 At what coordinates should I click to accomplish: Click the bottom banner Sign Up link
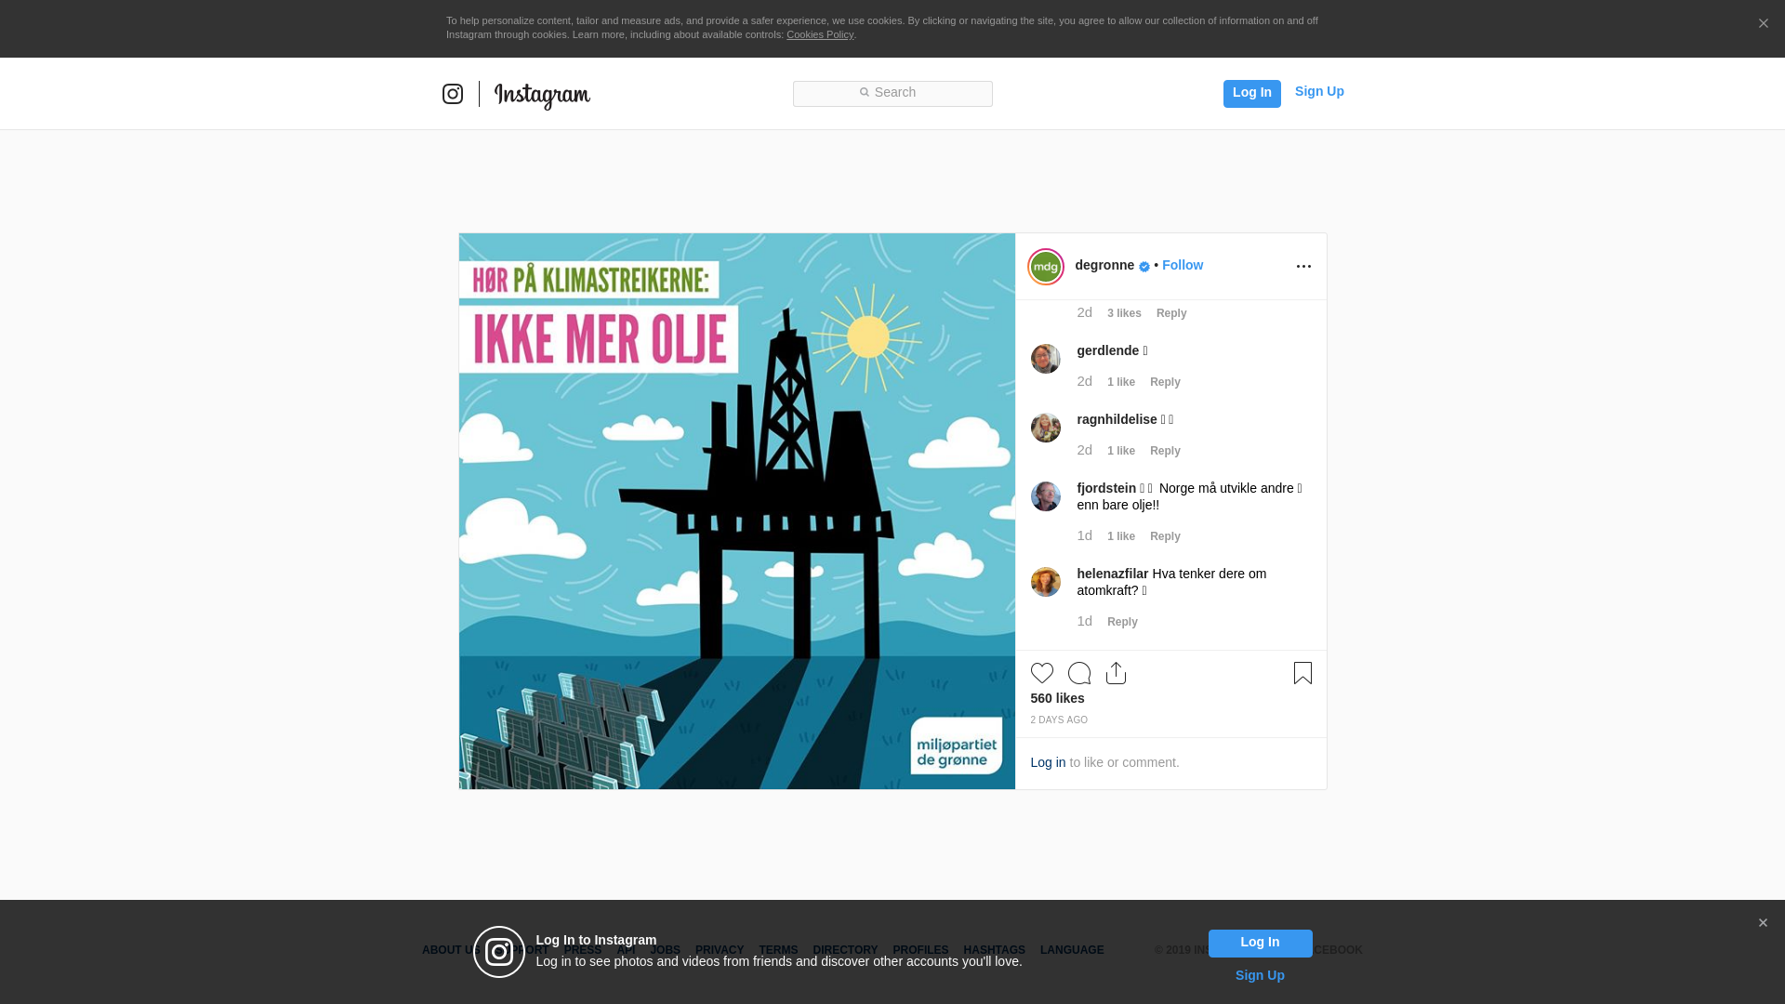(x=1260, y=975)
